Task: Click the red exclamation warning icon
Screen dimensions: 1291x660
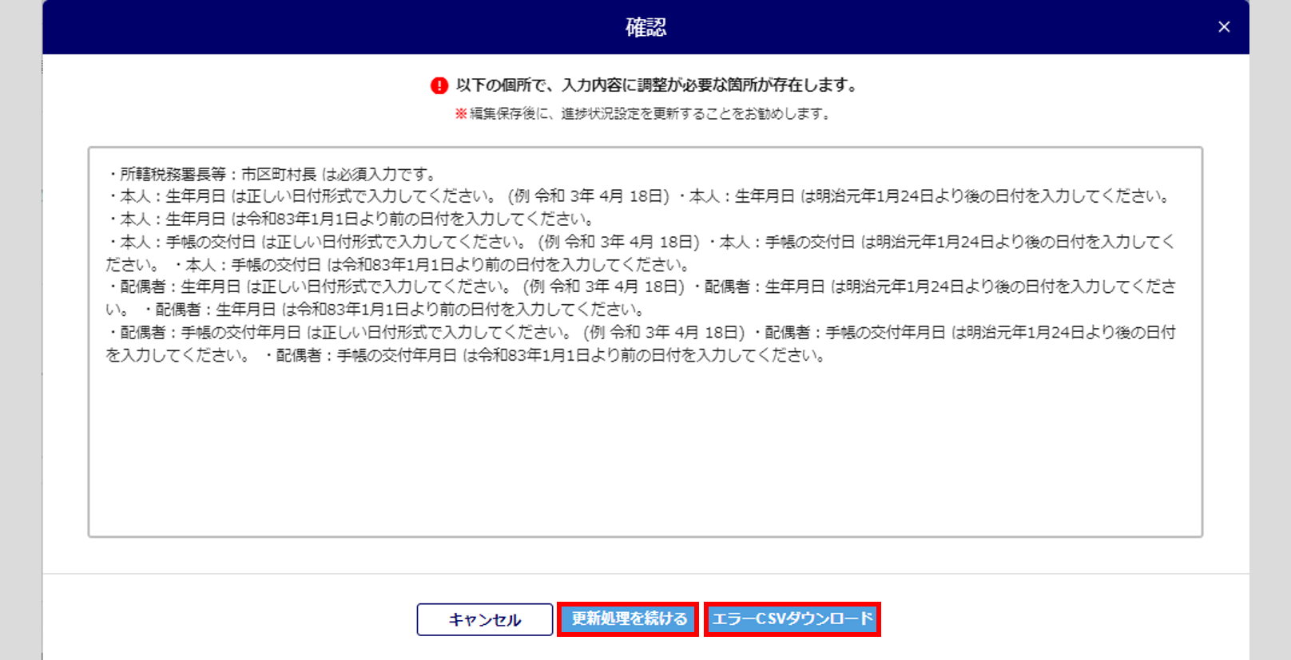Action: [x=439, y=85]
